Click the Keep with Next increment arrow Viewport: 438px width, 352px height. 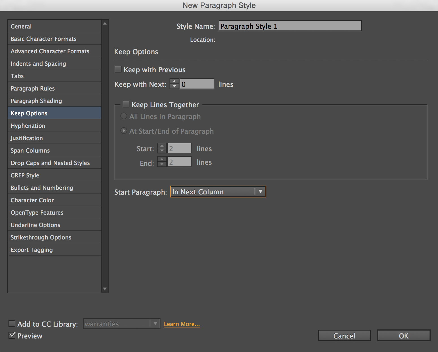pos(174,82)
